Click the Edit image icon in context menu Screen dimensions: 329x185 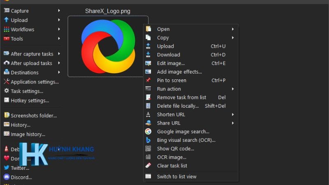point(148,63)
